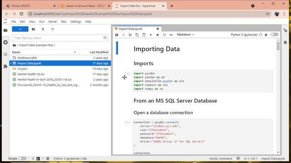Image resolution: width=291 pixels, height=163 pixels.
Task: Go back in browser history
Action: [x=7, y=14]
